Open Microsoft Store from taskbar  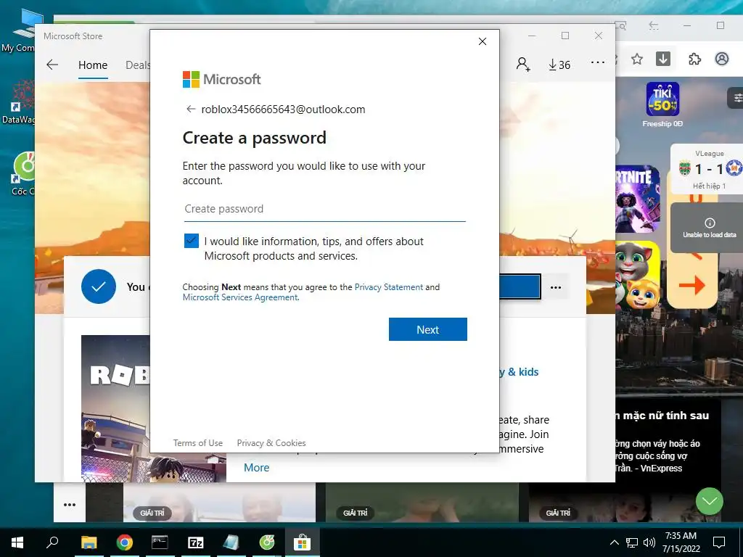(x=302, y=542)
